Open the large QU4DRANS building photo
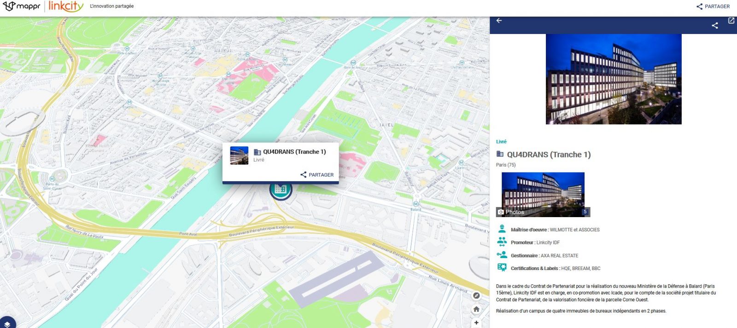The width and height of the screenshot is (737, 328). (614, 79)
